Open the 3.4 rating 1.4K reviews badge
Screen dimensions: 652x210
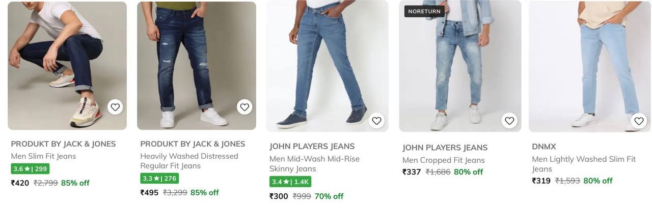[290, 182]
